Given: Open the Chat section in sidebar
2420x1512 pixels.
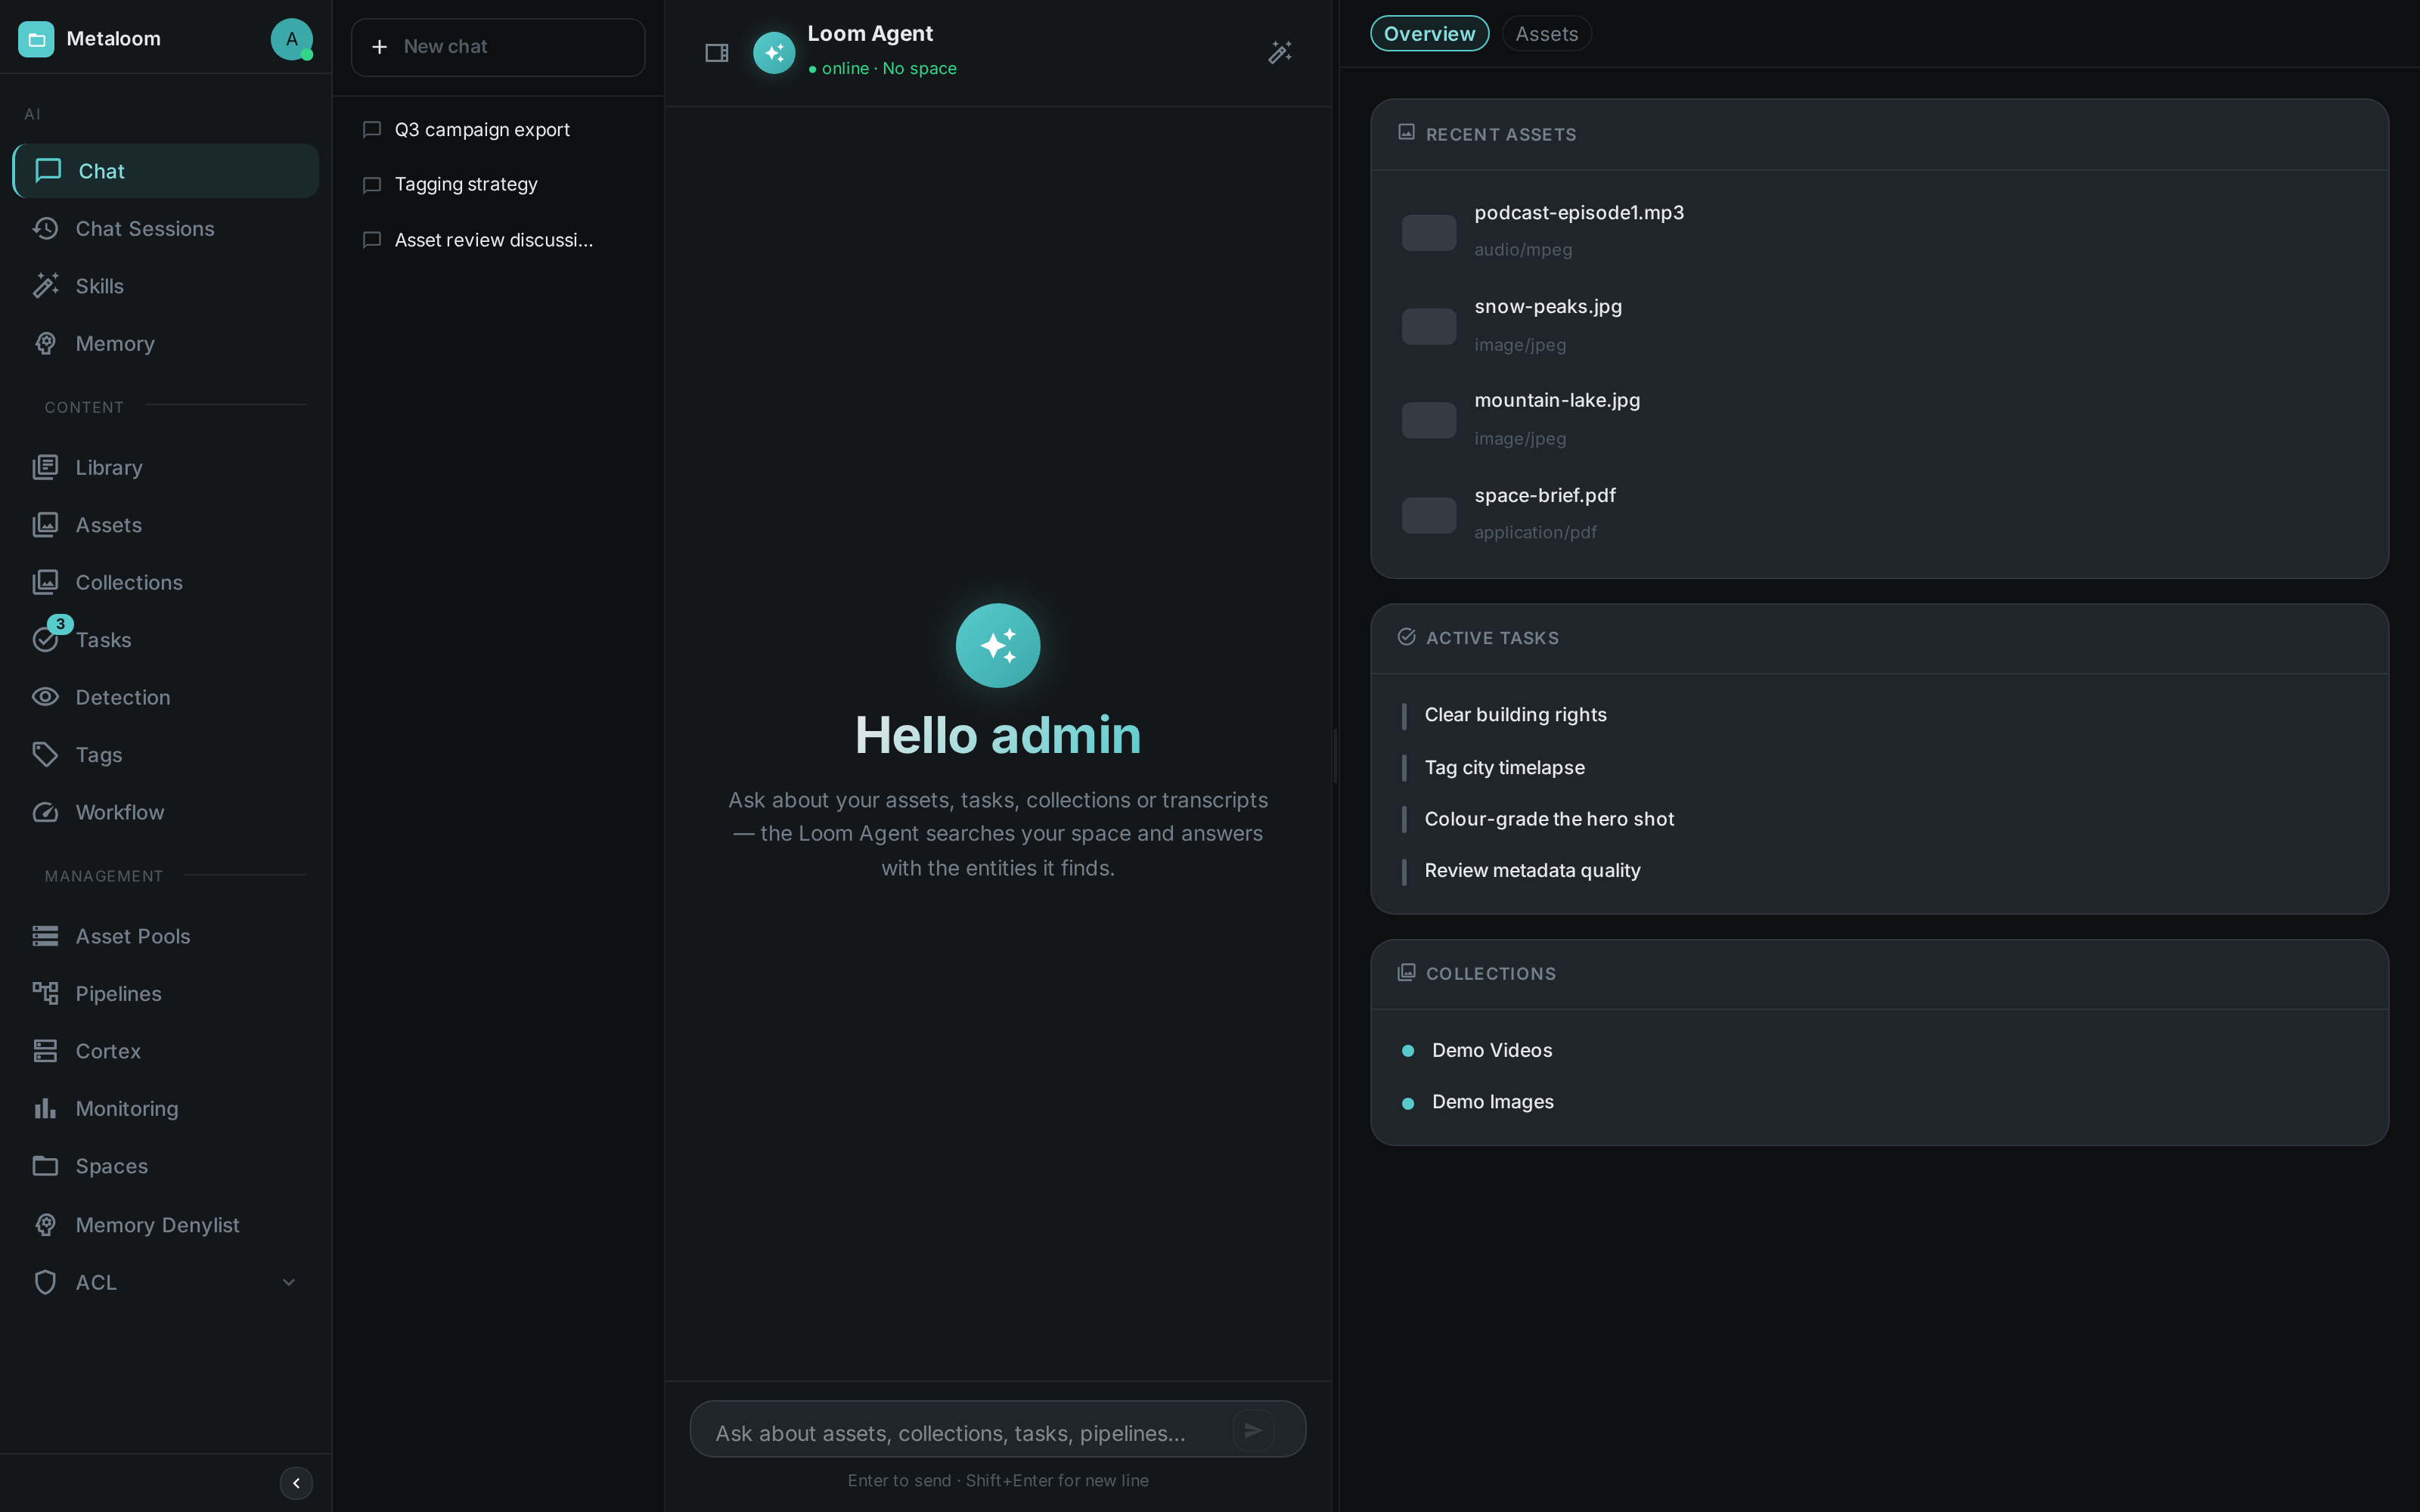Looking at the screenshot, I should 166,171.
